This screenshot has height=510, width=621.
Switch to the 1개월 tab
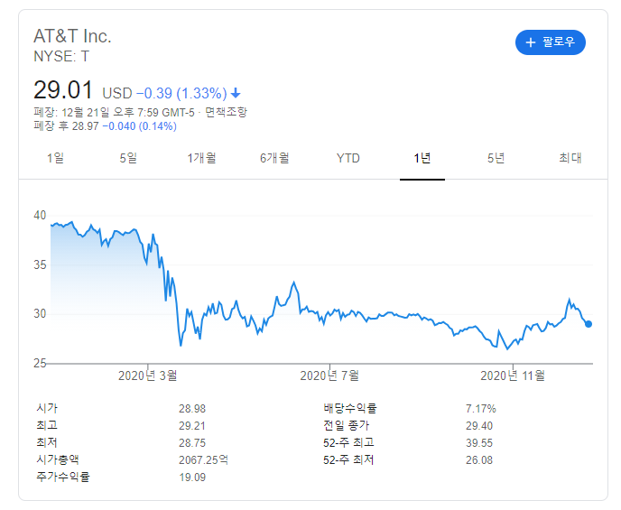[201, 158]
